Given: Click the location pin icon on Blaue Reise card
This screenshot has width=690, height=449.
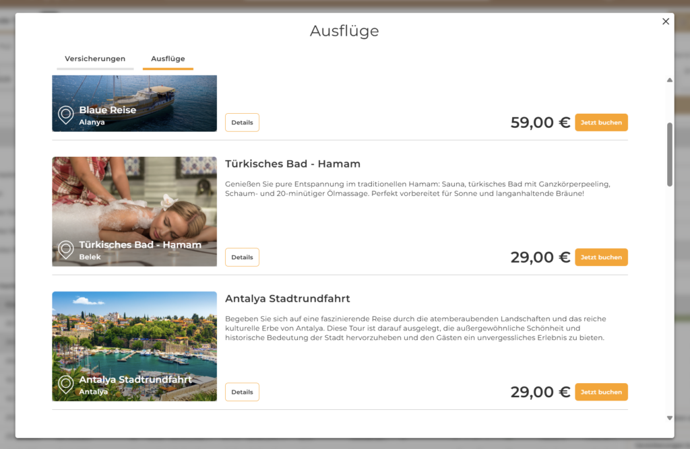Looking at the screenshot, I should 65,115.
